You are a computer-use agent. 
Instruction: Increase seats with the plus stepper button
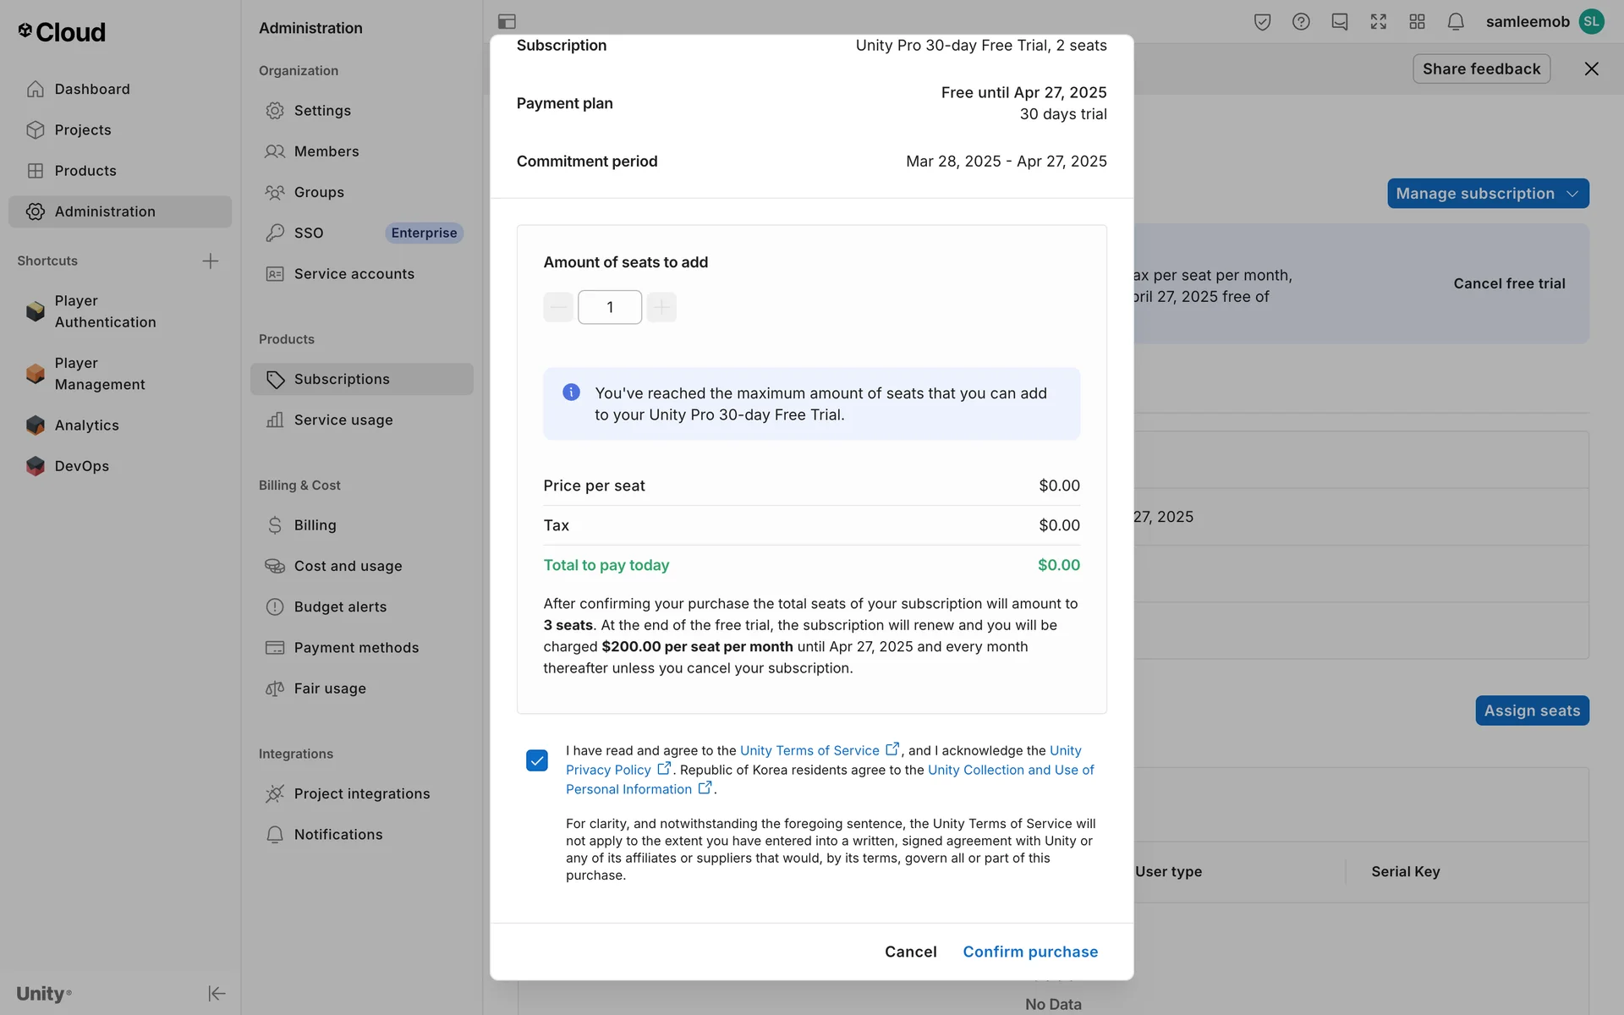pyautogui.click(x=661, y=307)
